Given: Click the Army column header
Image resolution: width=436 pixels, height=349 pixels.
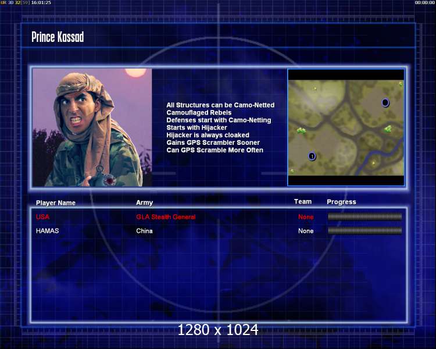Looking at the screenshot, I should click(144, 202).
